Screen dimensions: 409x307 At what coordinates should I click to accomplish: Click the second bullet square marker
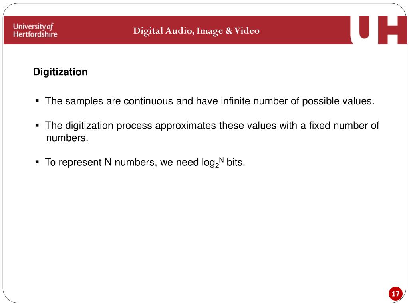pyautogui.click(x=37, y=126)
